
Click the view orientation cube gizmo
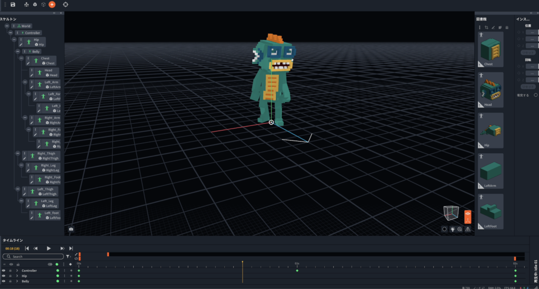point(451,213)
